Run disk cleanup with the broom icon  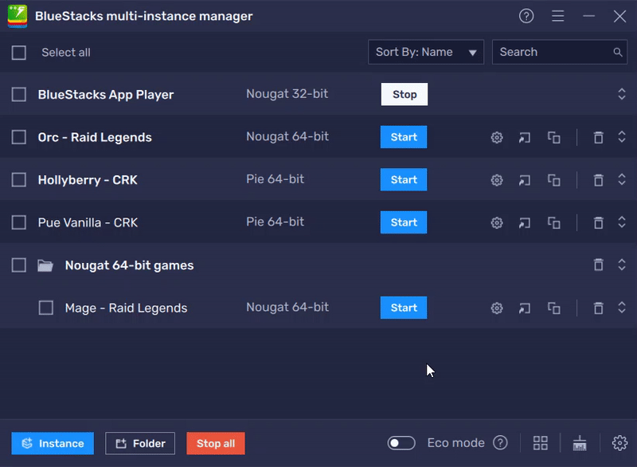(580, 443)
